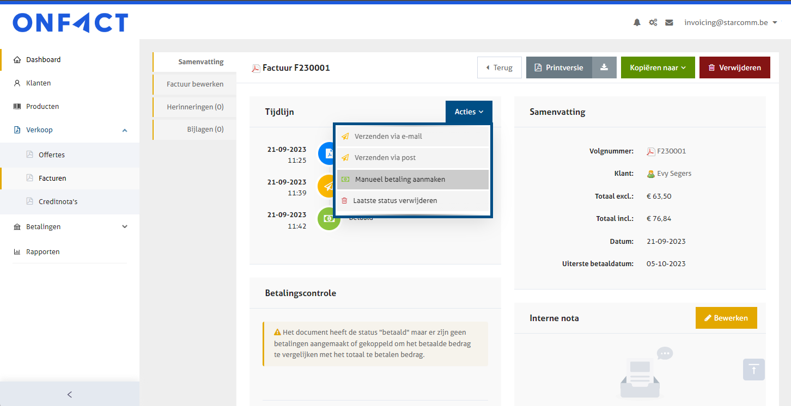Collapse the Verkoop sidebar section

125,130
